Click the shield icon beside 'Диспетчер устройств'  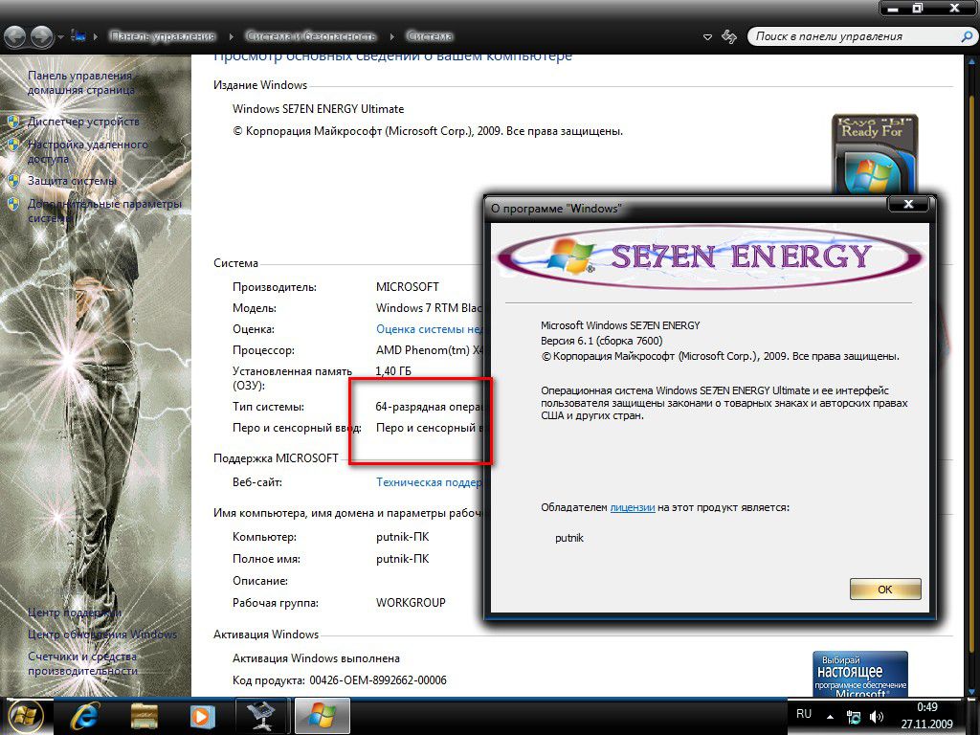click(13, 122)
